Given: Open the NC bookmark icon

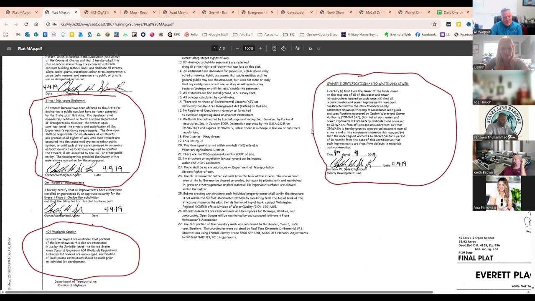Looking at the screenshot, I should click(x=116, y=35).
